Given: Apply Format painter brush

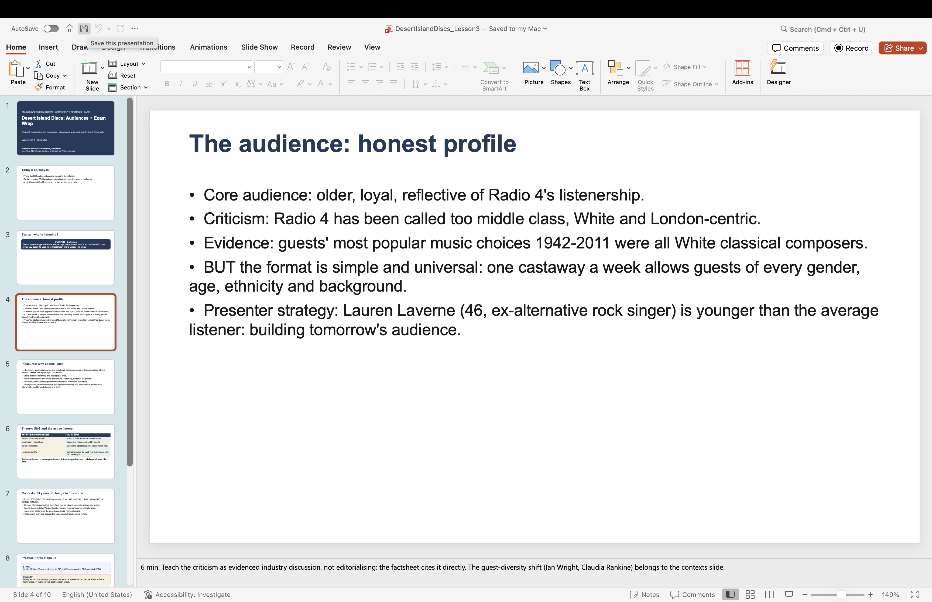Looking at the screenshot, I should [x=50, y=88].
